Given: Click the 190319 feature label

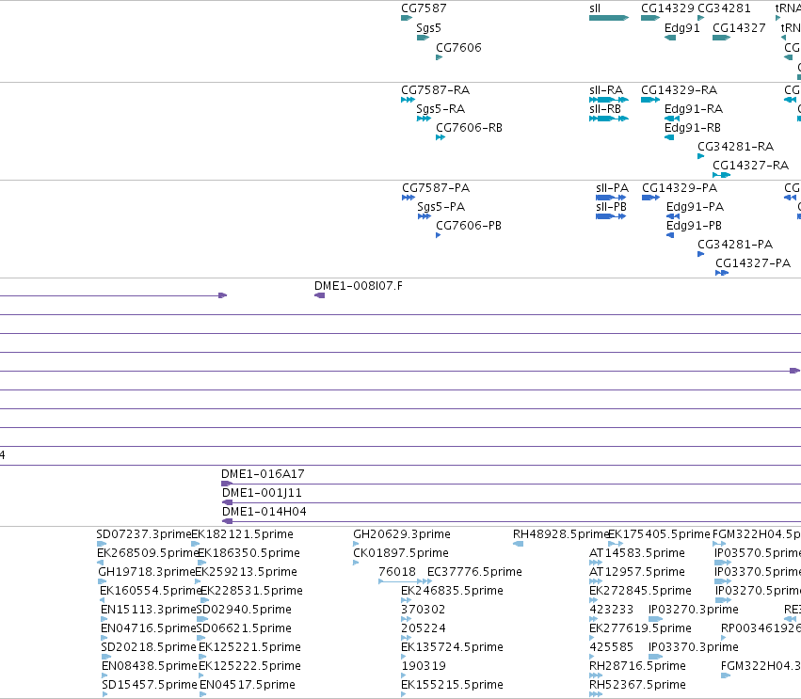Looking at the screenshot, I should coord(423,666).
